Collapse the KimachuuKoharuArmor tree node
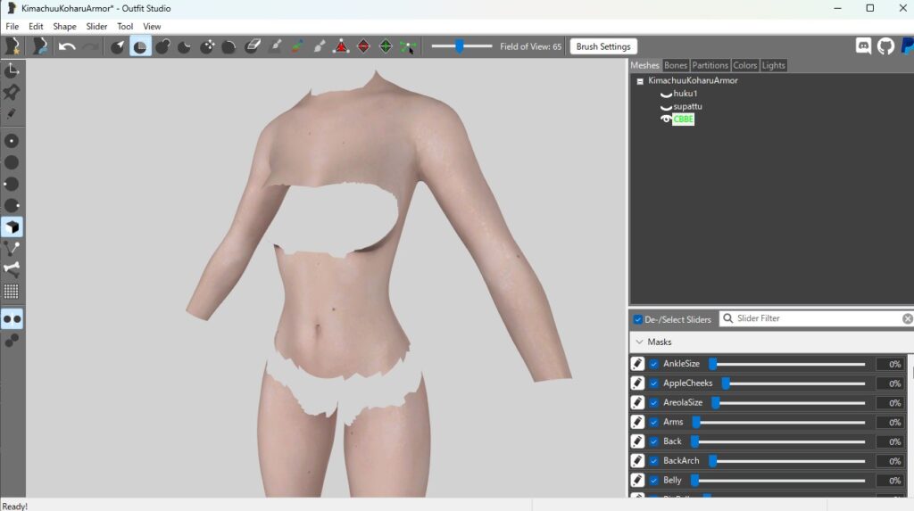The width and height of the screenshot is (914, 511). [639, 81]
